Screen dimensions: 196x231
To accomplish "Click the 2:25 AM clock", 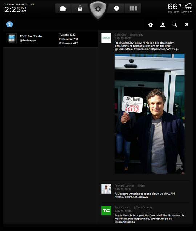I will 15,9.
